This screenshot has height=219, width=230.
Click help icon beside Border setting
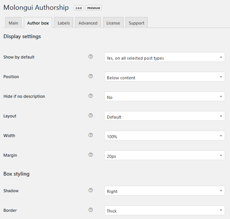coord(91,210)
